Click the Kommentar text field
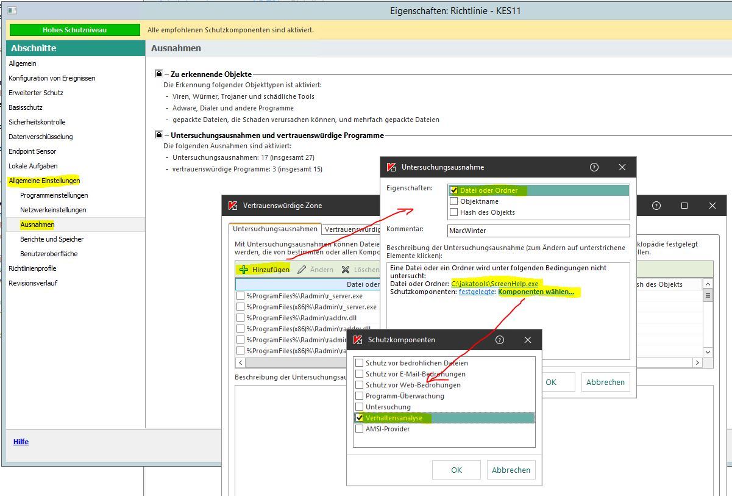Image resolution: width=732 pixels, height=496 pixels. point(538,231)
